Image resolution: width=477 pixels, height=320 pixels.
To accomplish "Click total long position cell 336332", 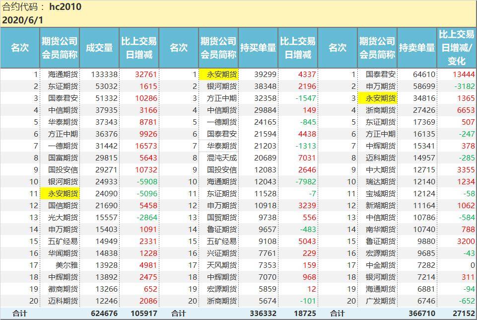I will click(263, 313).
